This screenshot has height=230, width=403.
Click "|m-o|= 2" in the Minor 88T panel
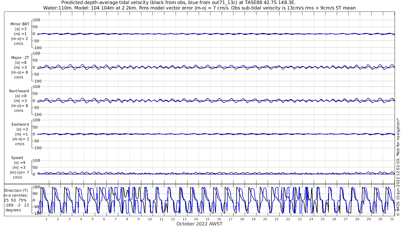pyautogui.click(x=20, y=39)
